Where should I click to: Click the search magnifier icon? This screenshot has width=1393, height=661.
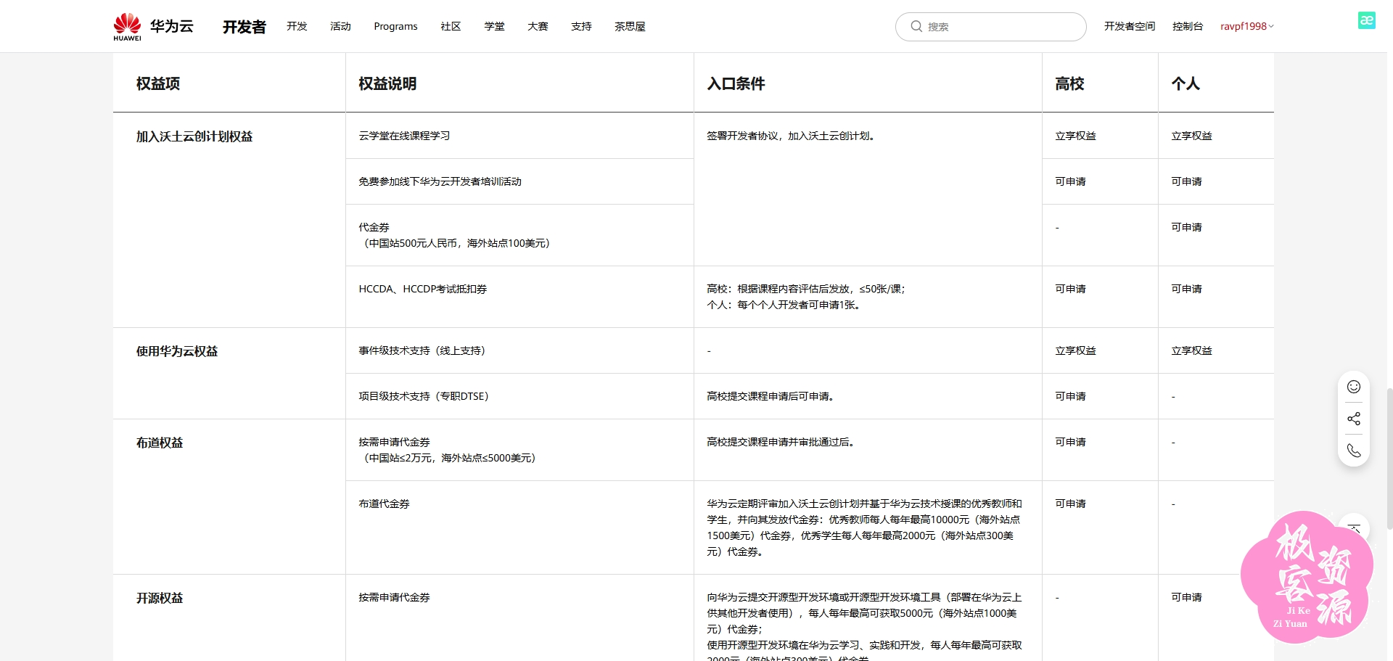(916, 26)
